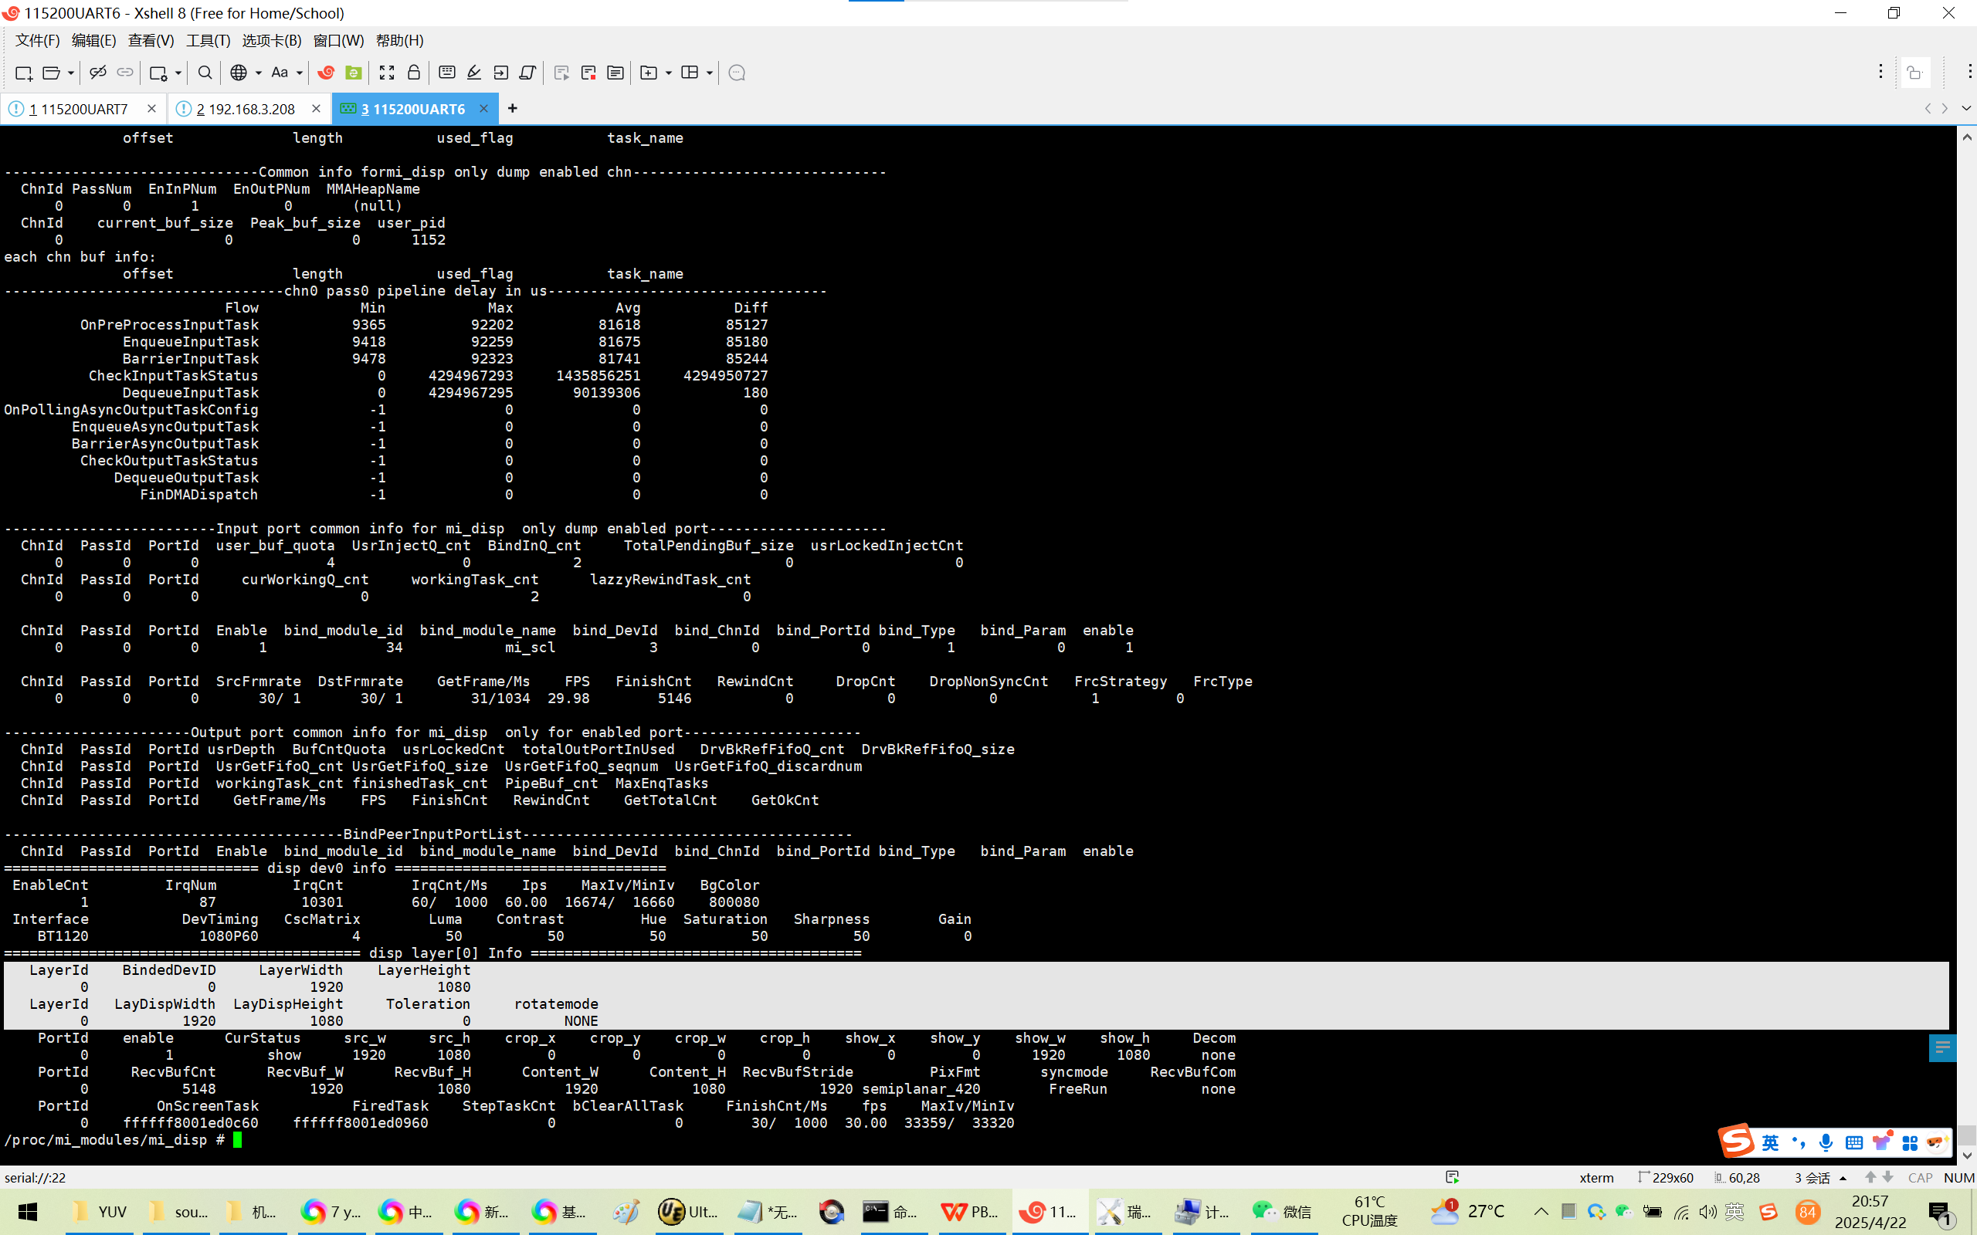The height and width of the screenshot is (1235, 1977).
Task: Toggle the lock button at far right toolbar
Action: (1915, 73)
